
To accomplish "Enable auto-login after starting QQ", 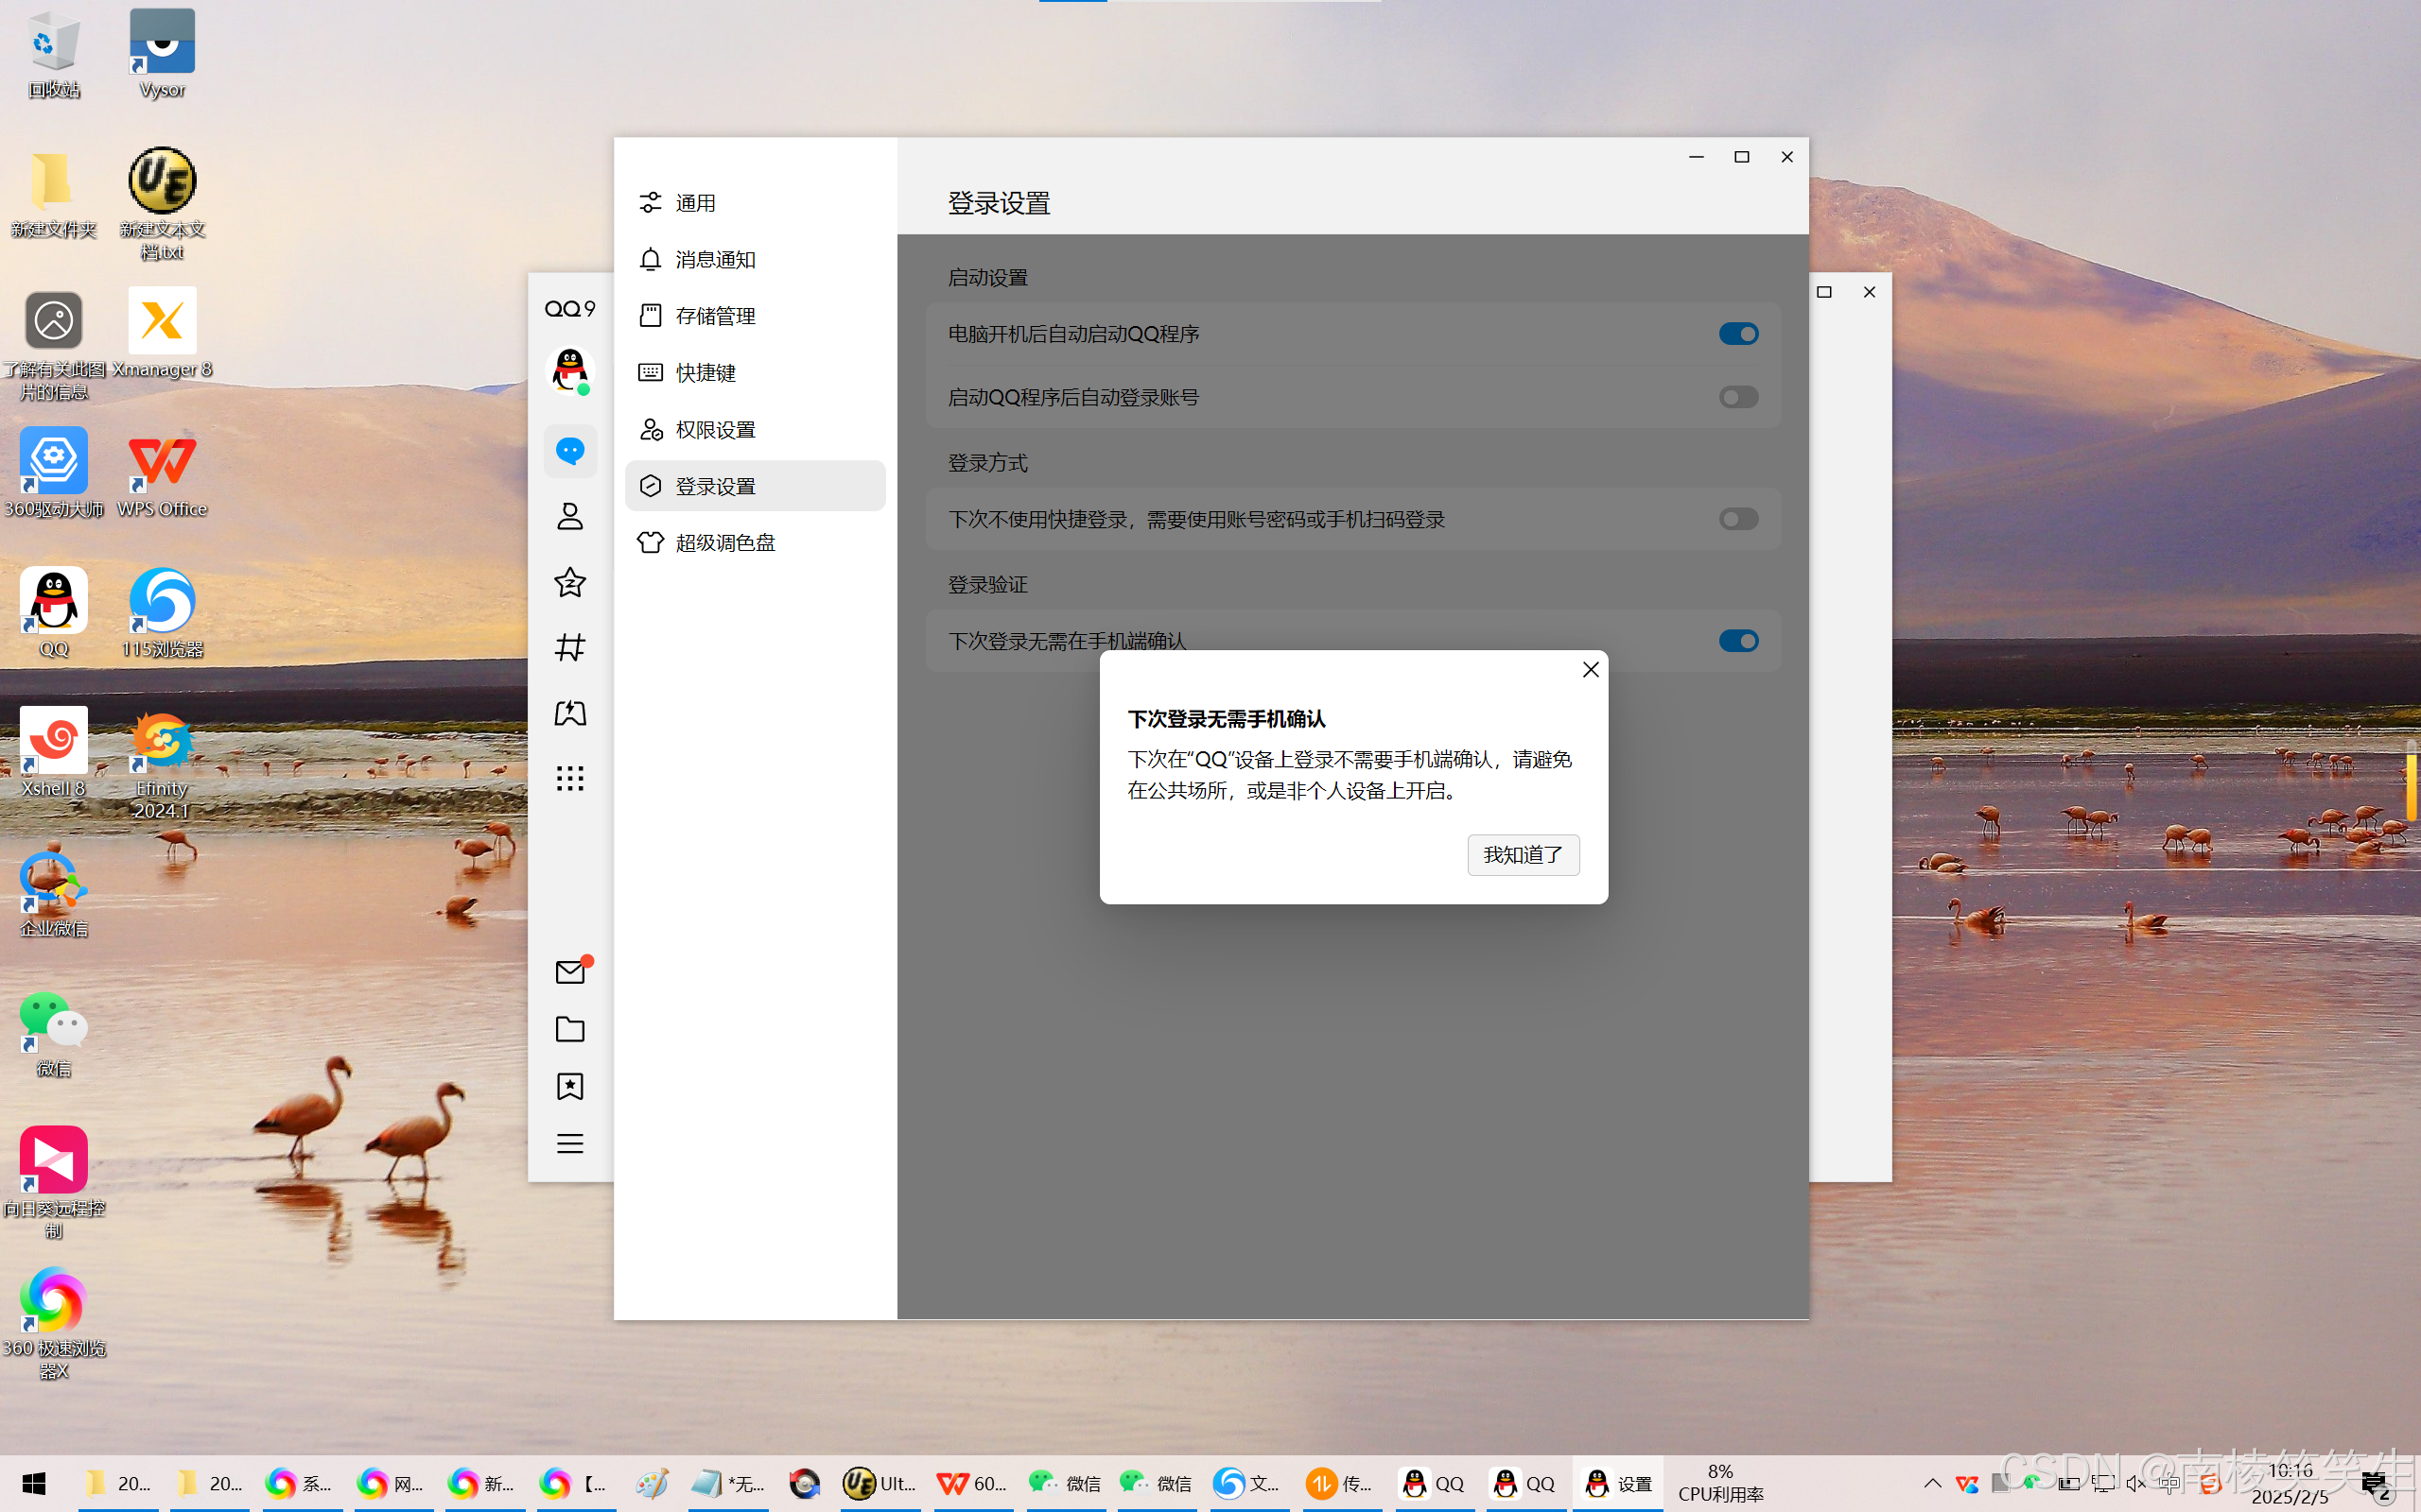I will [x=1737, y=397].
